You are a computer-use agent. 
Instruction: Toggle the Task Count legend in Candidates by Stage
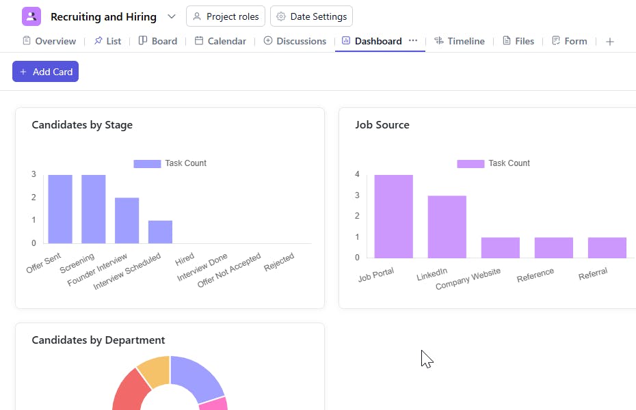170,163
